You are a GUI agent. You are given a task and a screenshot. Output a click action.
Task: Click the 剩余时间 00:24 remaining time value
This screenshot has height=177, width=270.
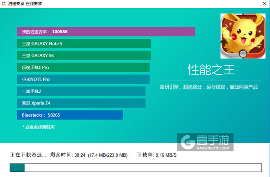click(x=67, y=155)
